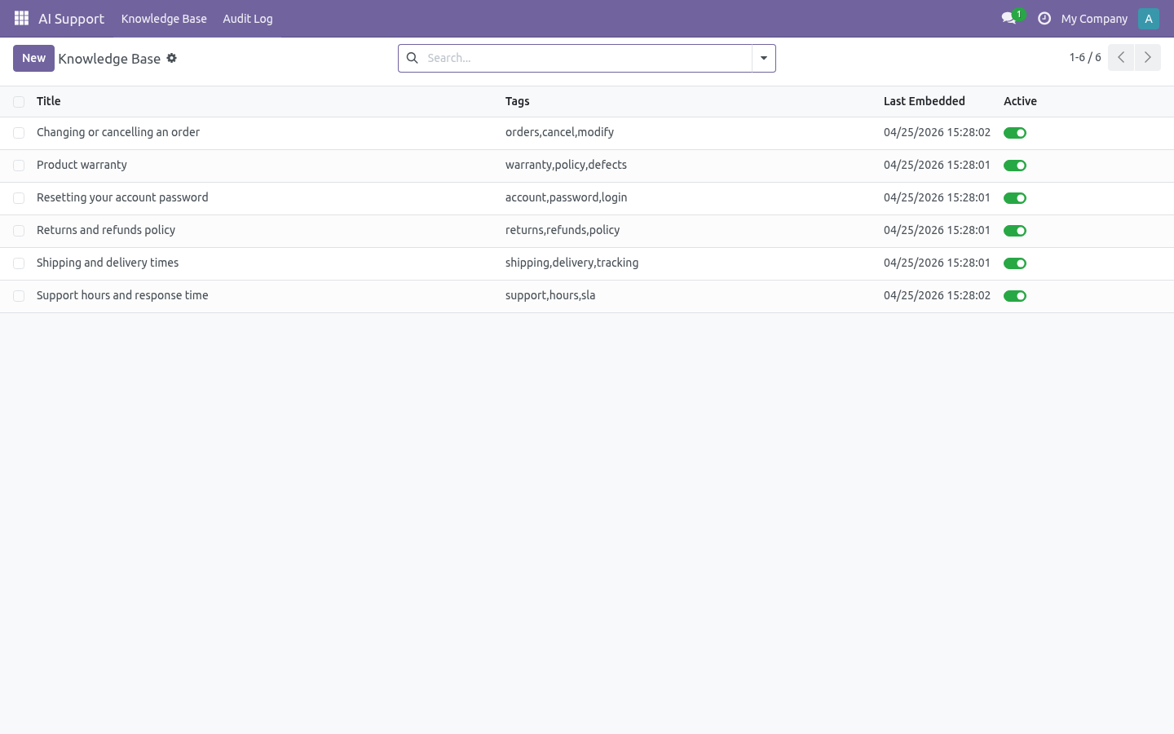The width and height of the screenshot is (1174, 734).
Task: Sort by the Tags column header
Action: [518, 101]
